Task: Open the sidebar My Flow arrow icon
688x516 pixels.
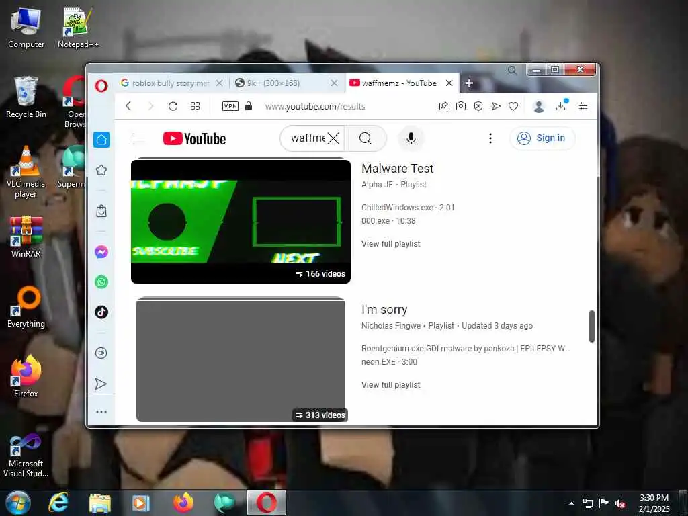Action: pyautogui.click(x=101, y=384)
